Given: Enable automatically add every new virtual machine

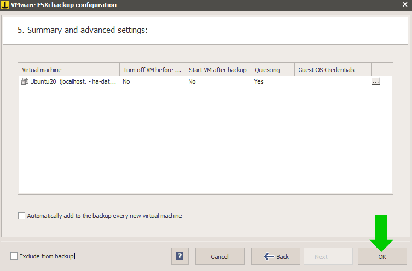Looking at the screenshot, I should [x=21, y=216].
